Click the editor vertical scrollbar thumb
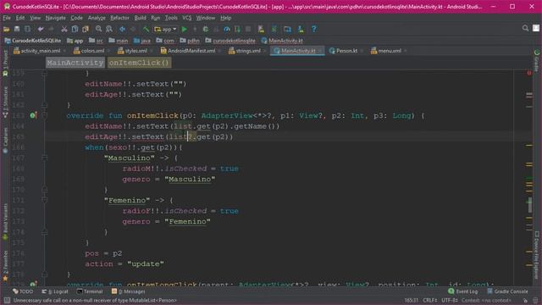Viewport: 542px width, 305px height. 529,206
